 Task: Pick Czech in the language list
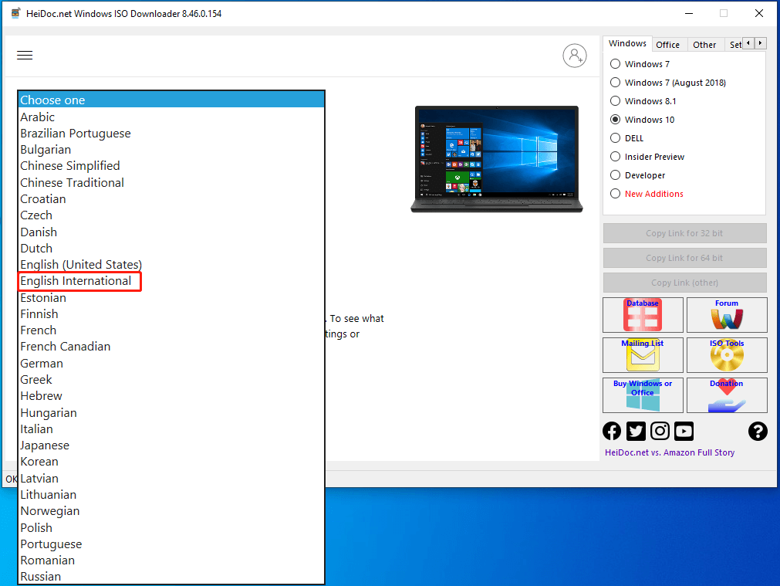point(171,215)
